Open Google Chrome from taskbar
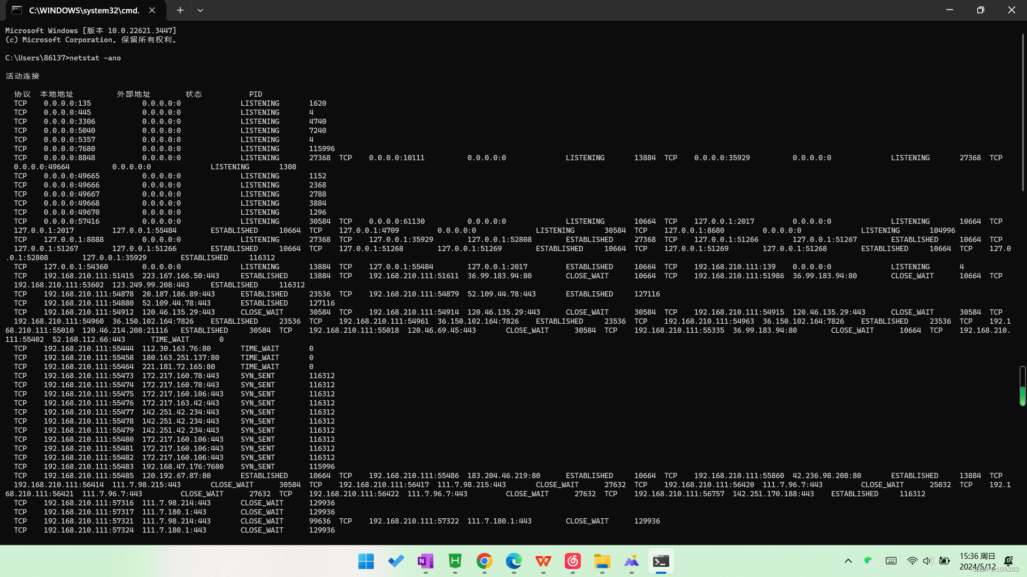The height and width of the screenshot is (577, 1027). pyautogui.click(x=485, y=561)
